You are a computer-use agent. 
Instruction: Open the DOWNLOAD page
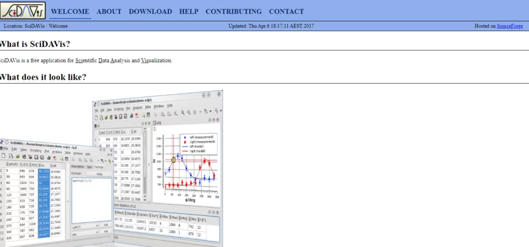150,11
